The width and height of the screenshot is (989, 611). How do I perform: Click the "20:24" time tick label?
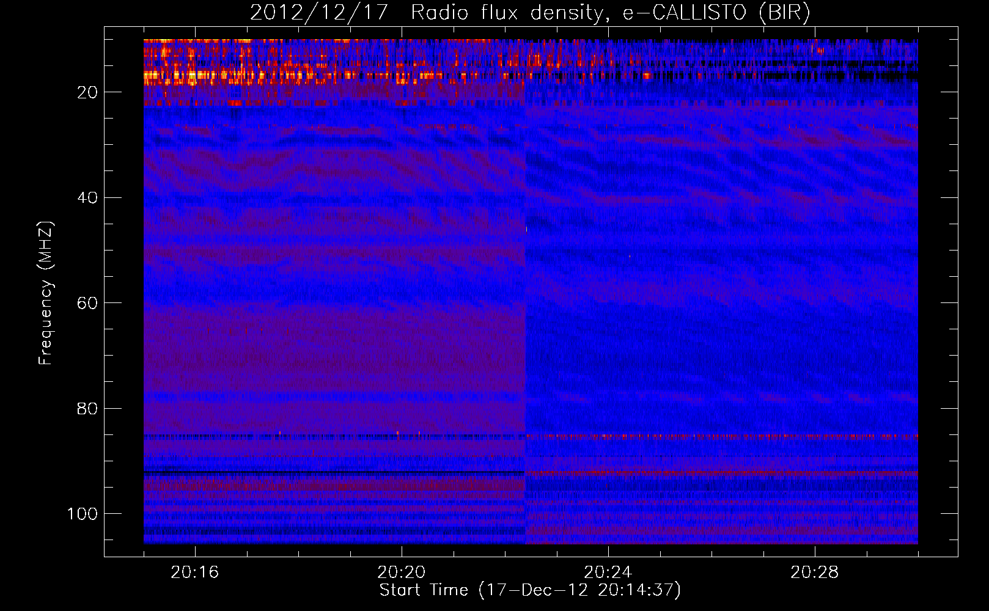coord(608,573)
